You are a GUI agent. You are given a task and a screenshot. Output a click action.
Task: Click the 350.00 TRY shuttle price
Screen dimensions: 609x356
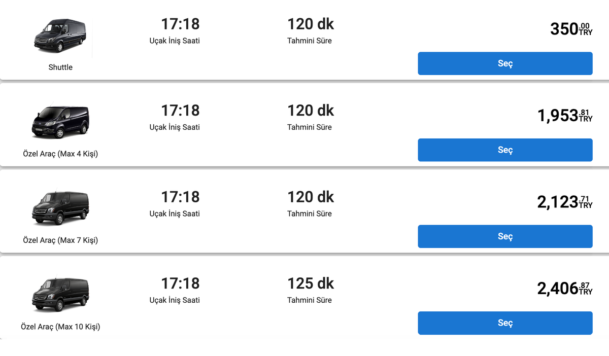[570, 29]
